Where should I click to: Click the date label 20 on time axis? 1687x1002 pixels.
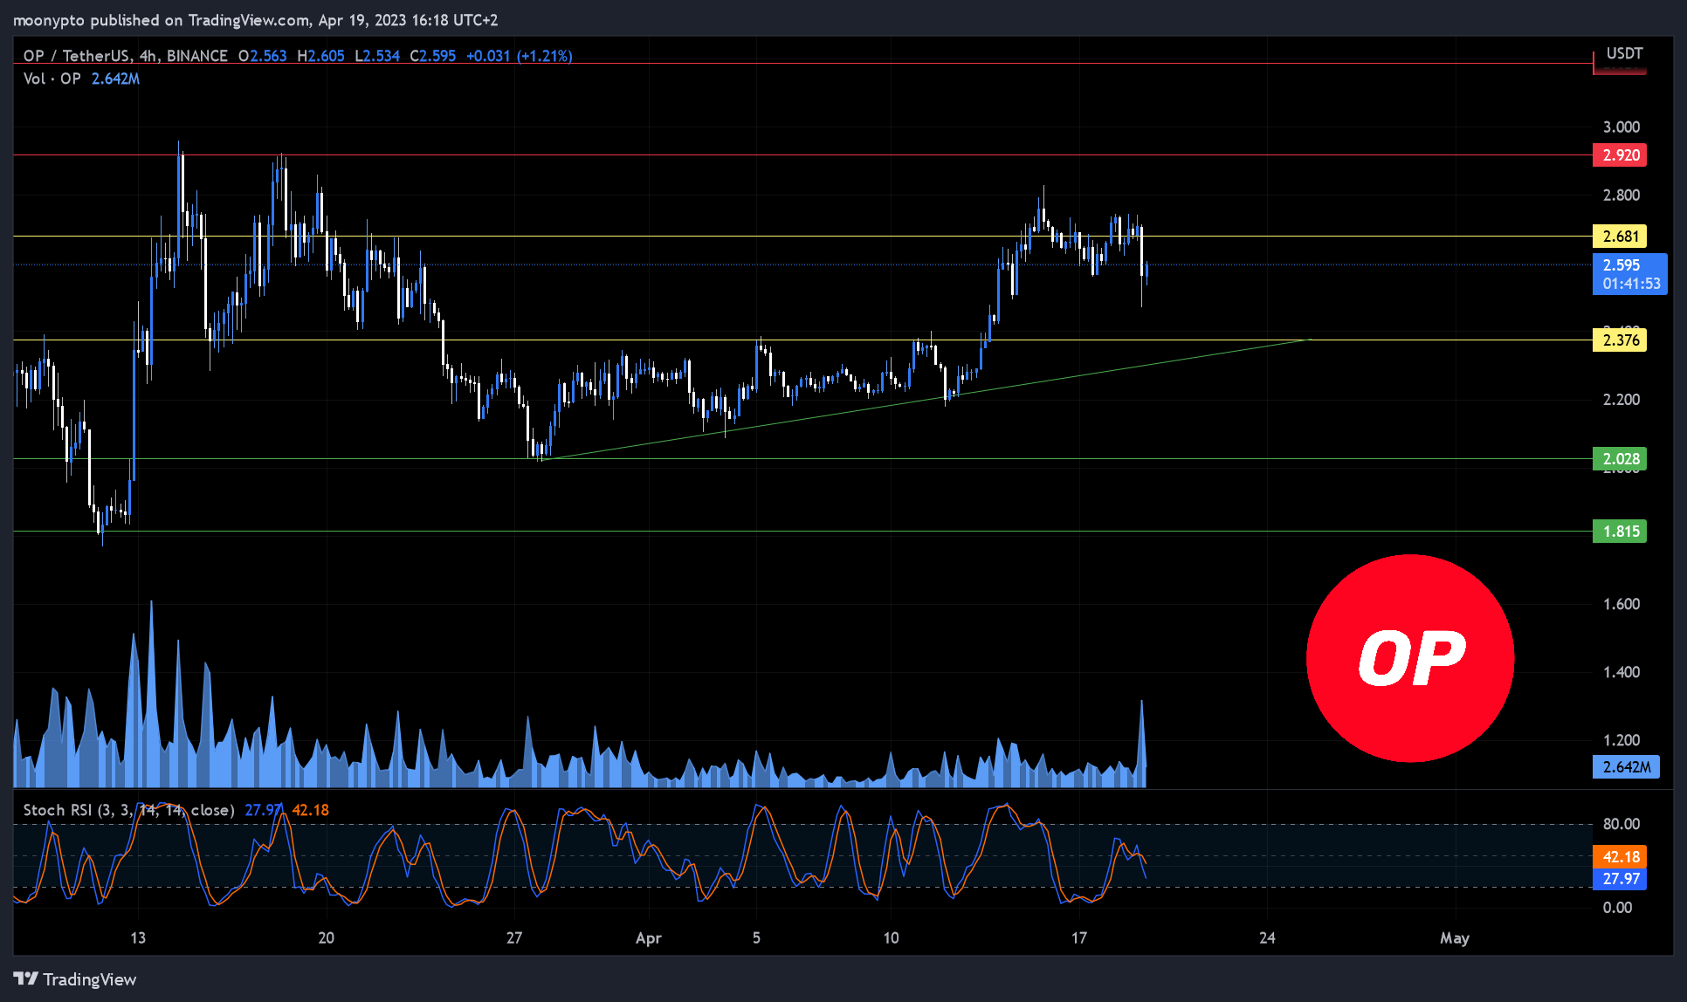click(x=326, y=938)
